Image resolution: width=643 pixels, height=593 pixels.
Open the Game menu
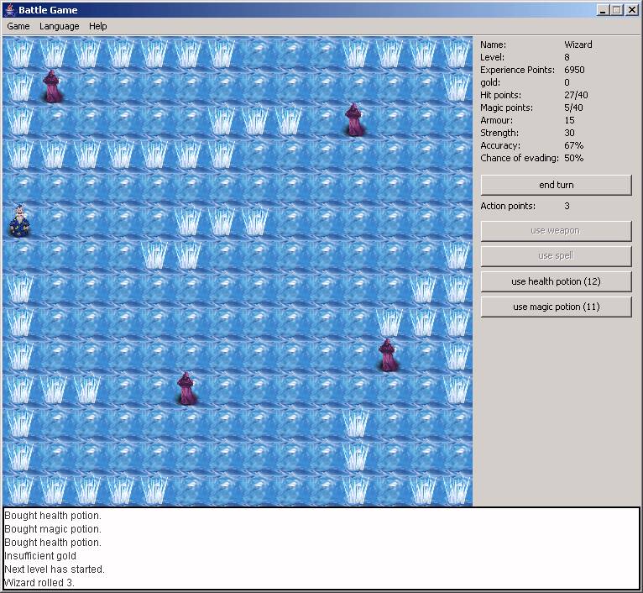[18, 26]
